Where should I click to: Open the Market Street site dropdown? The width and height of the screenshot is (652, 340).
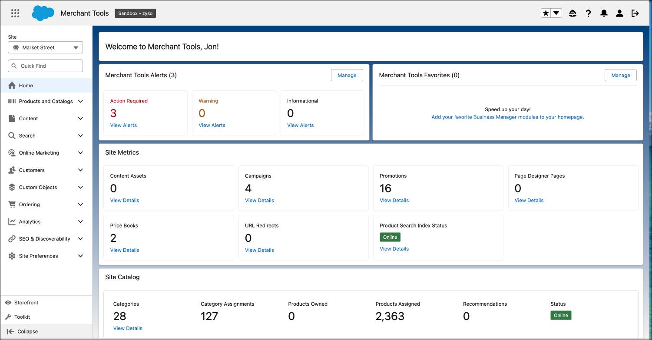(x=45, y=47)
